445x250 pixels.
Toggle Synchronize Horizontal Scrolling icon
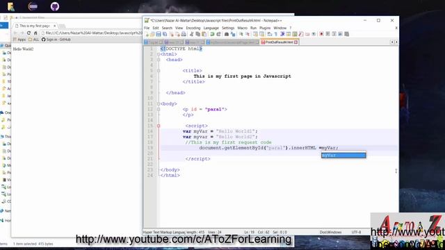pos(261,34)
